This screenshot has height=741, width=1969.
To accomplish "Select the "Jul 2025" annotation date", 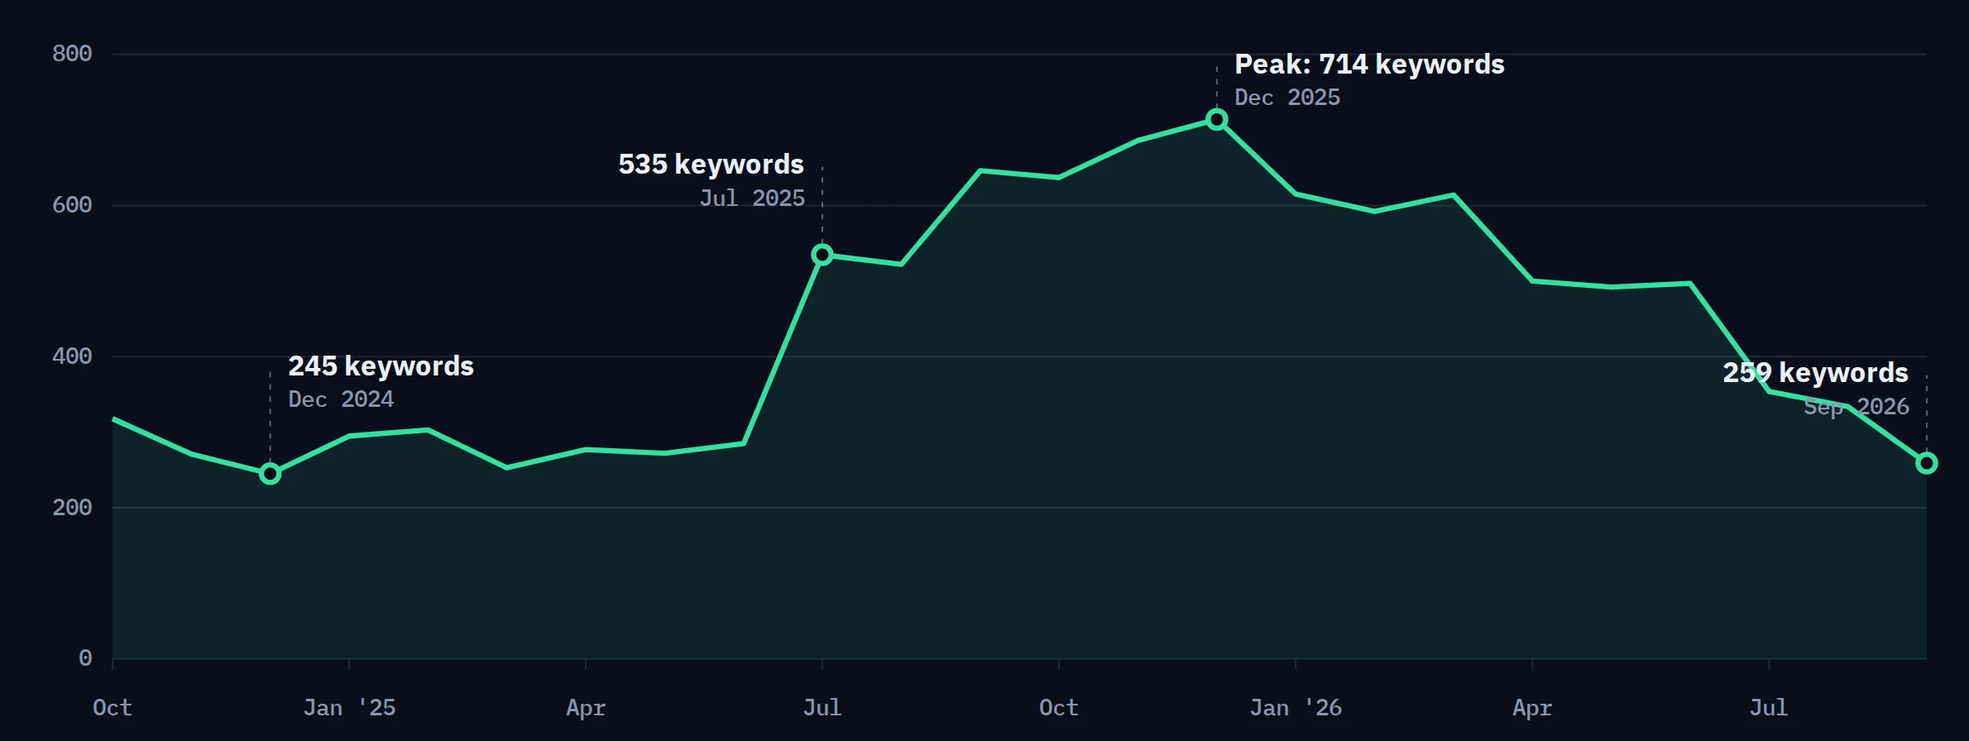I will pyautogui.click(x=752, y=198).
